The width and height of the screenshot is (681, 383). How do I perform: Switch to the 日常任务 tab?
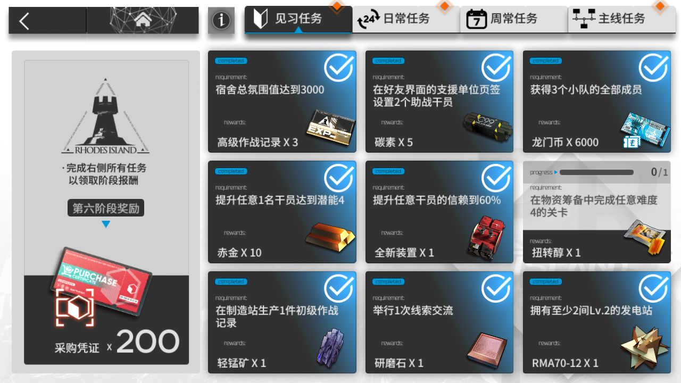pyautogui.click(x=406, y=20)
